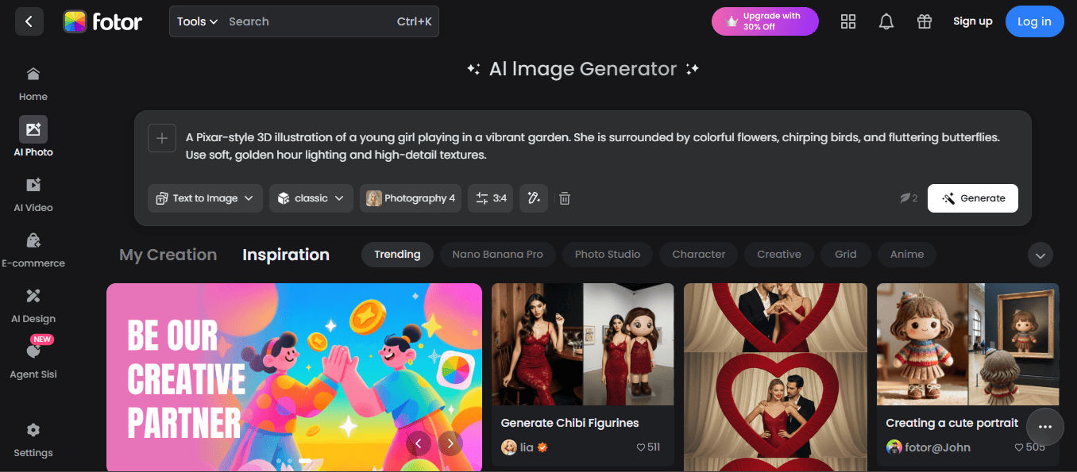Select the AI Photo sidebar icon

[33, 129]
